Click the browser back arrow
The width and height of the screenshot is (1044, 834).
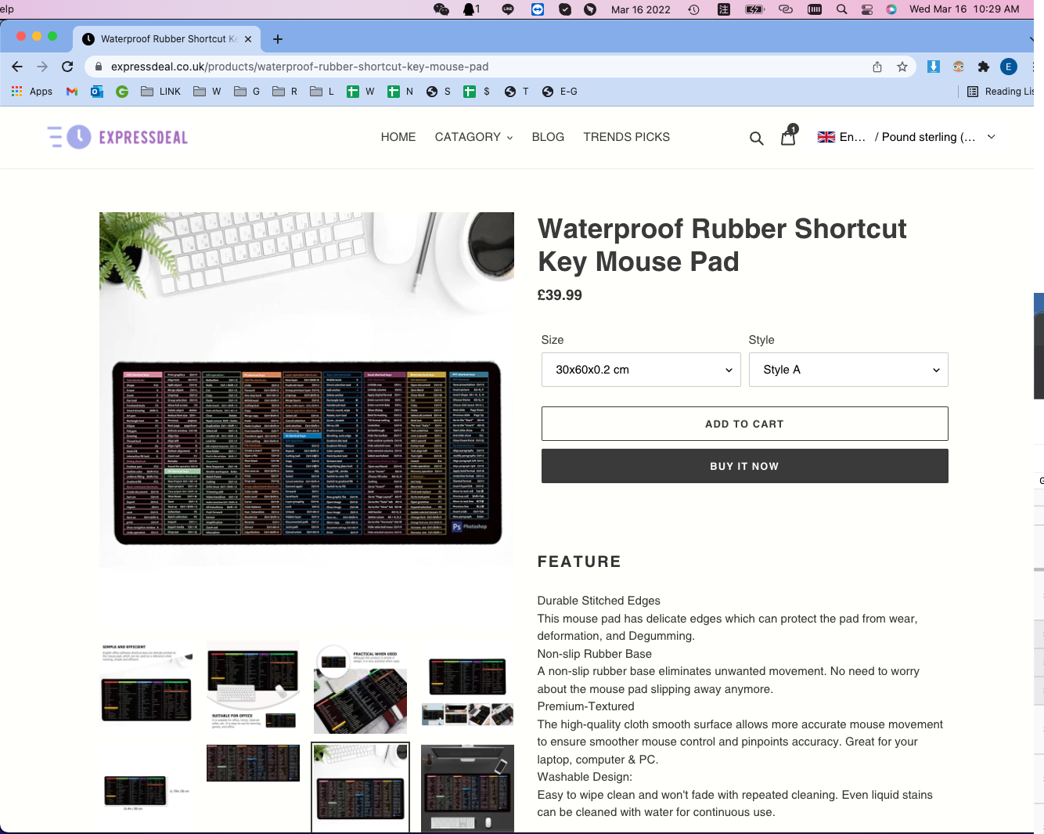click(x=17, y=67)
